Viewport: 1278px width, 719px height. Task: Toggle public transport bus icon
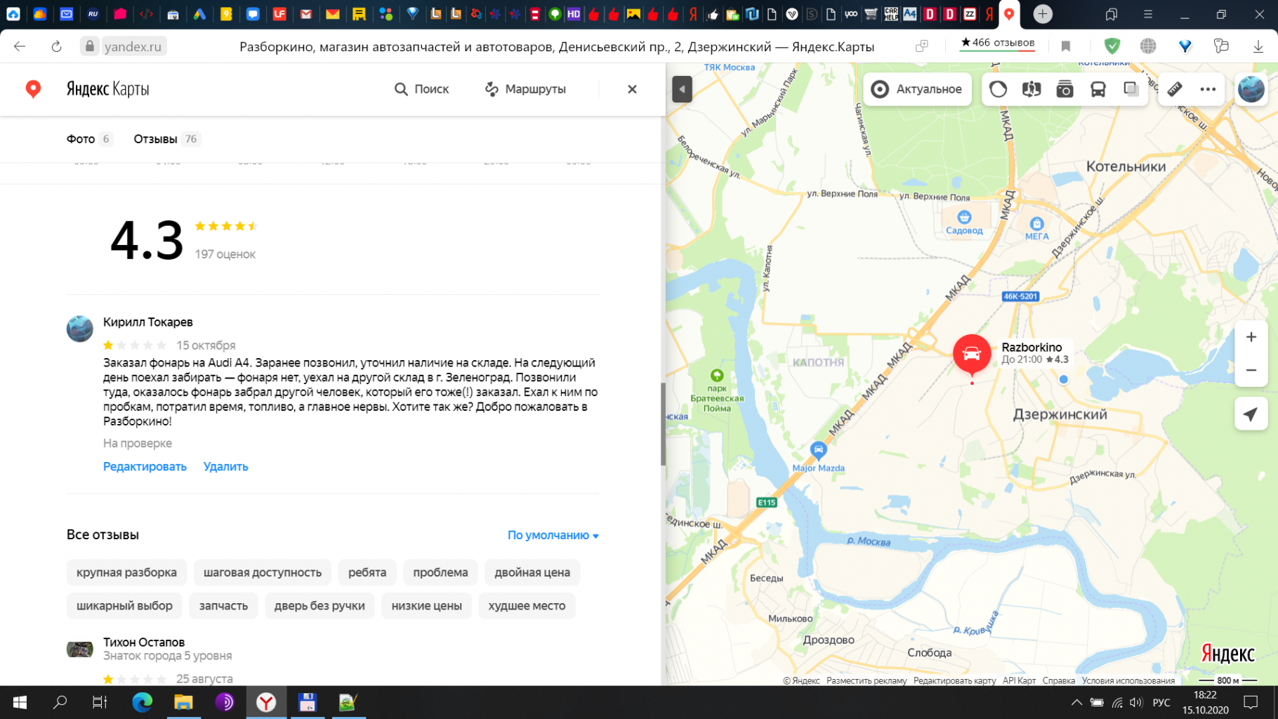click(x=1098, y=89)
